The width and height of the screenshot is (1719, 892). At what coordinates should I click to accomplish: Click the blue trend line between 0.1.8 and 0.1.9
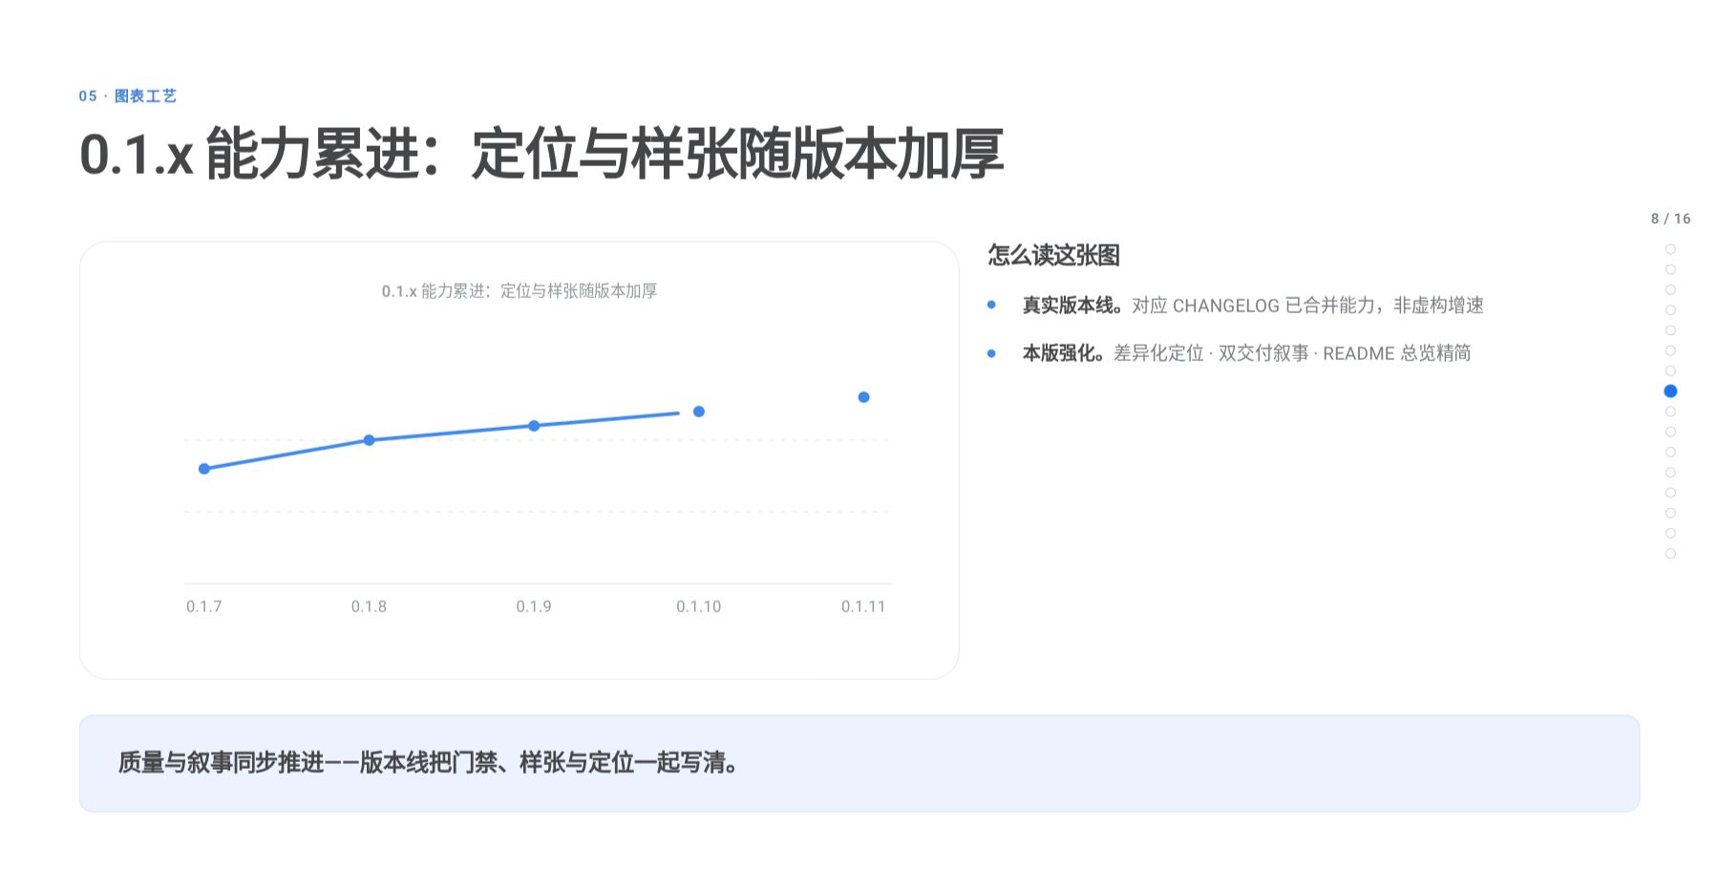[451, 433]
